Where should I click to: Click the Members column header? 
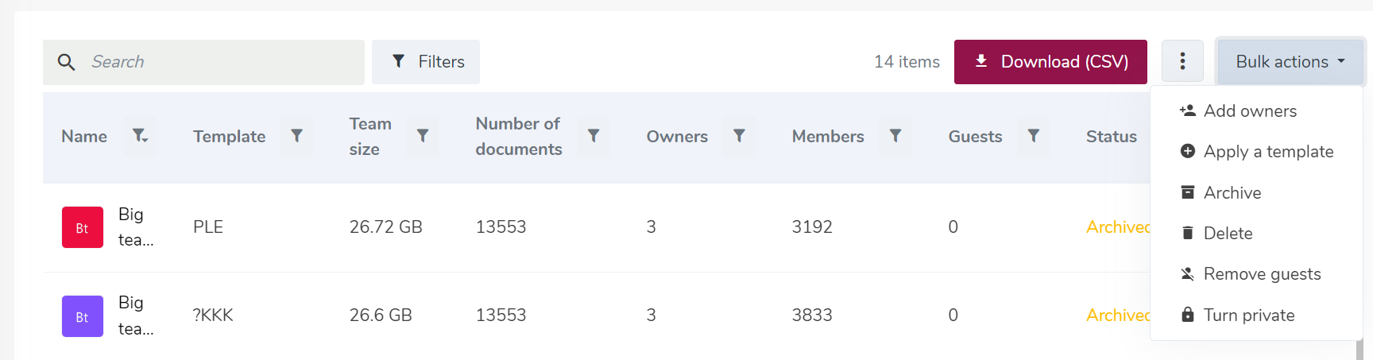[828, 137]
